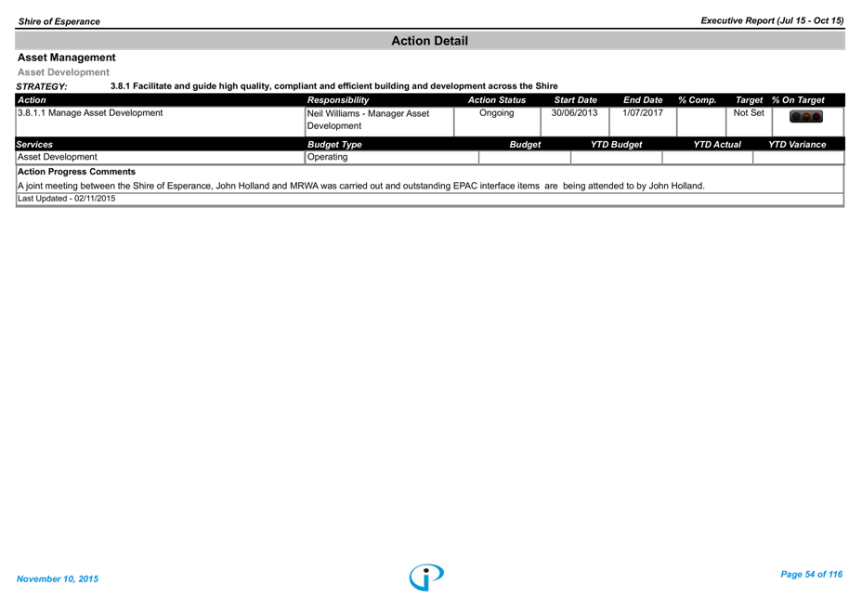
Task: Click the Responsibility column header
Action: [338, 100]
